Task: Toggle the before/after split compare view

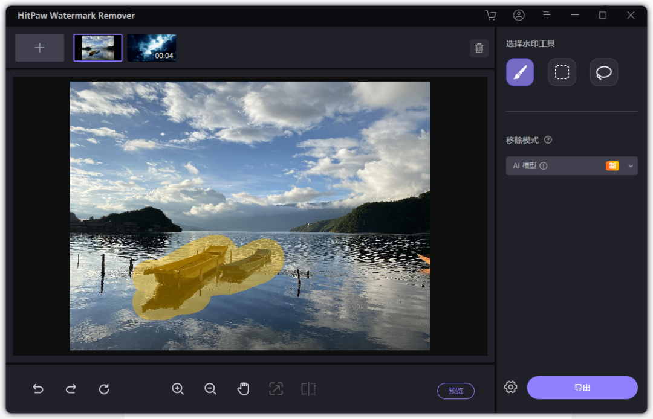Action: 308,389
